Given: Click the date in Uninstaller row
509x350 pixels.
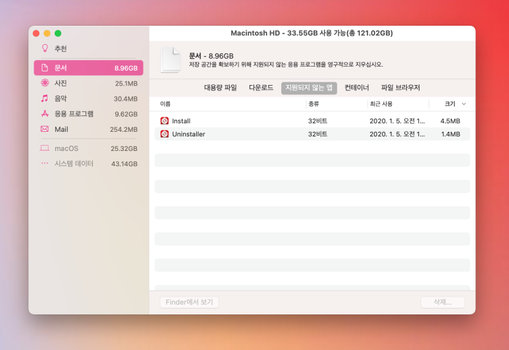Looking at the screenshot, I should pyautogui.click(x=397, y=134).
